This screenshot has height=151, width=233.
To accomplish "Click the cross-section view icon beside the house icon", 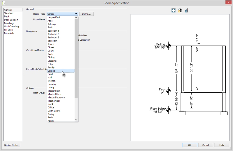I will 186,10.
